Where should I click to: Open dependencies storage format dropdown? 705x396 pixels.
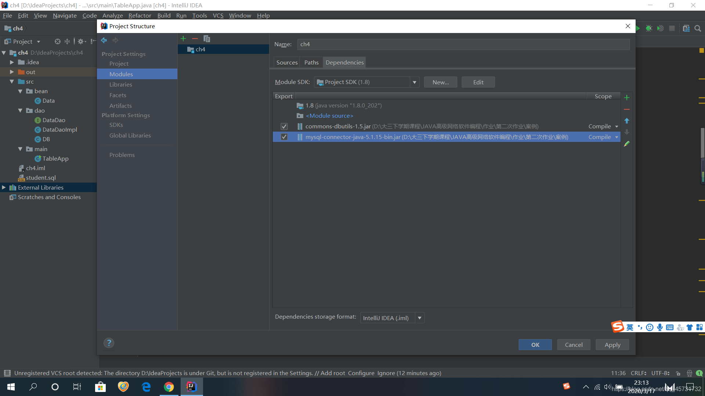click(420, 318)
